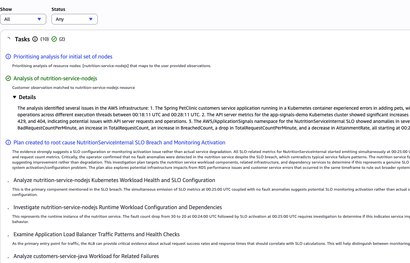Select Analyze nutrition-service-nodejs Kubernetes Workload Health task
This screenshot has width=410, height=263.
(x=114, y=180)
